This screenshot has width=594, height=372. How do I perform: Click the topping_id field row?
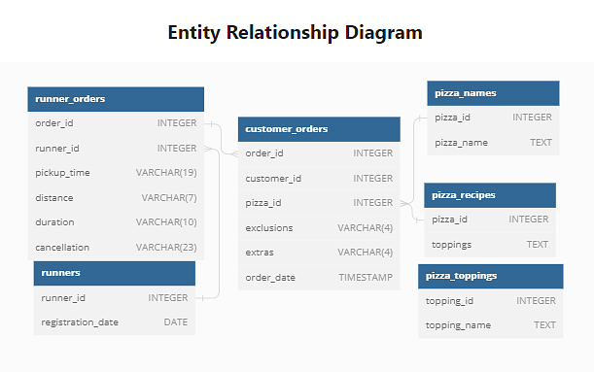tap(491, 301)
